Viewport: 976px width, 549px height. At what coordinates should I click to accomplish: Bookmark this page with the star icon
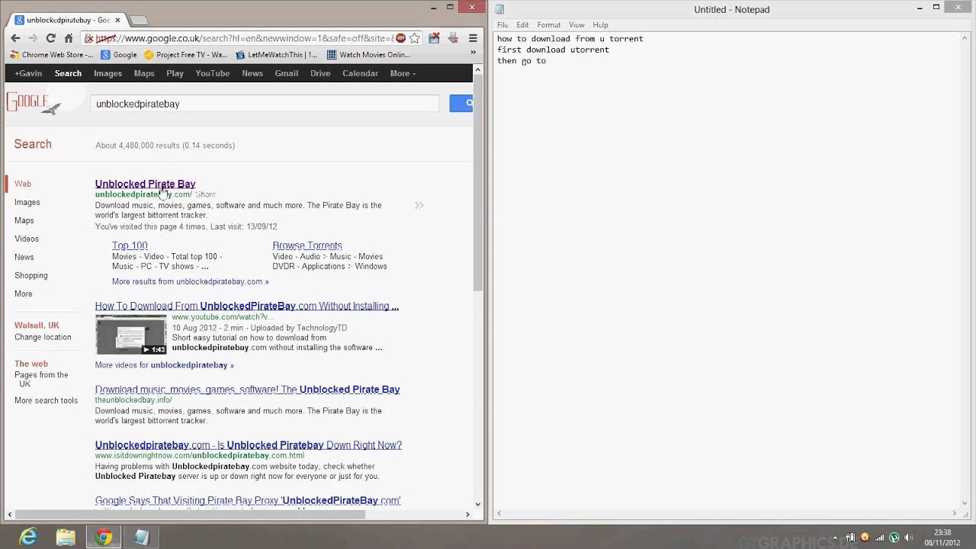(x=415, y=38)
